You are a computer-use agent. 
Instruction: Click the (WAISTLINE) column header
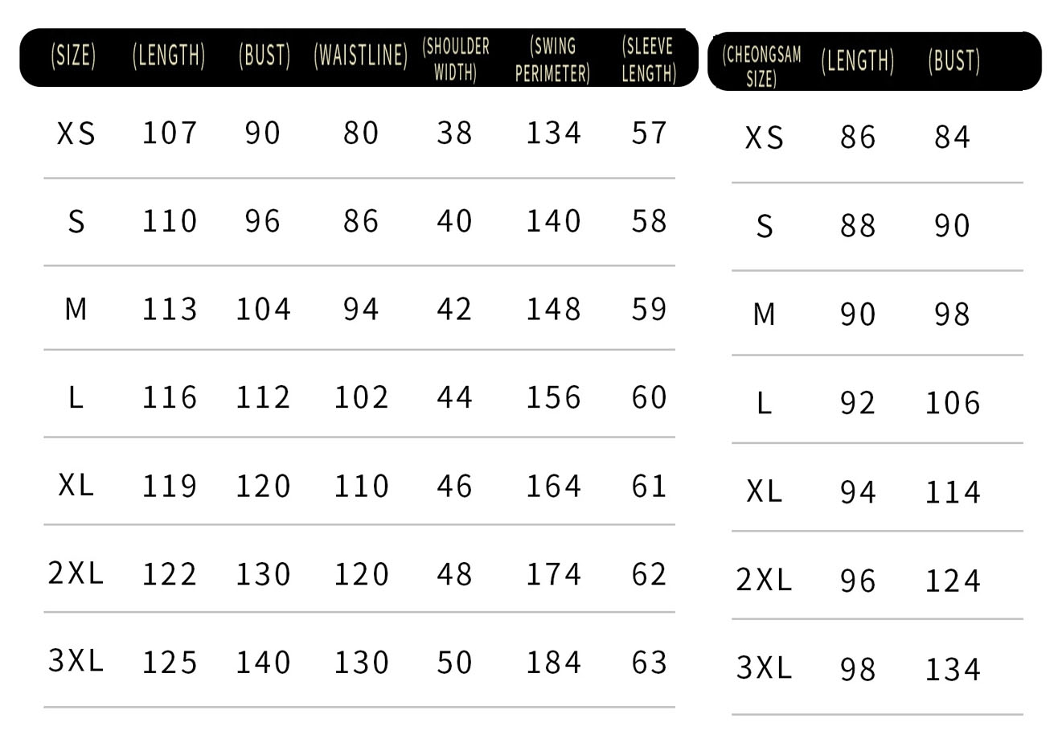coord(361,55)
